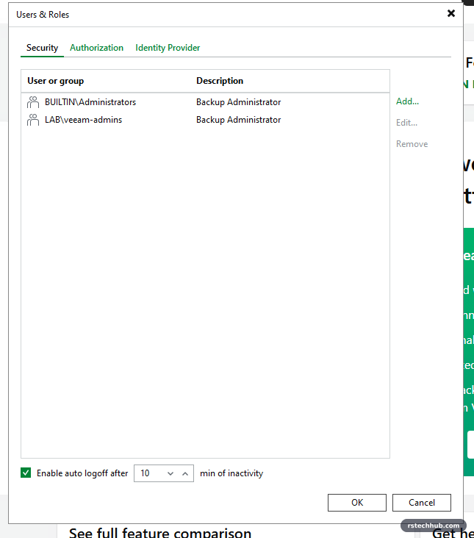Click LAB\veeam-admins' Backup Administrator description

point(238,120)
